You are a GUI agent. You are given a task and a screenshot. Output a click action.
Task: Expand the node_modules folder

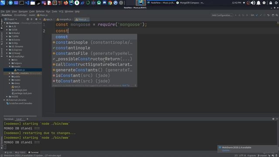tap(10, 73)
